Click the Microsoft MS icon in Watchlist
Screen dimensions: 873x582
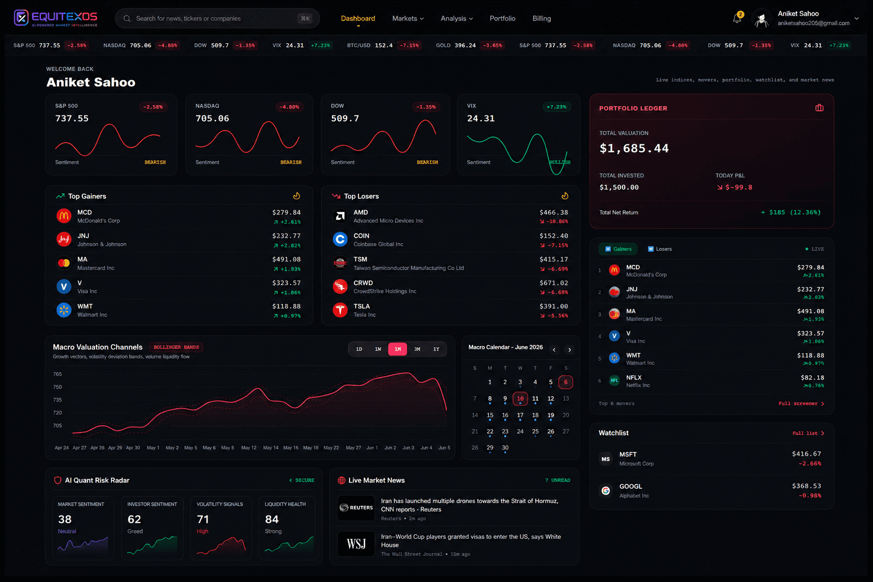tap(606, 459)
